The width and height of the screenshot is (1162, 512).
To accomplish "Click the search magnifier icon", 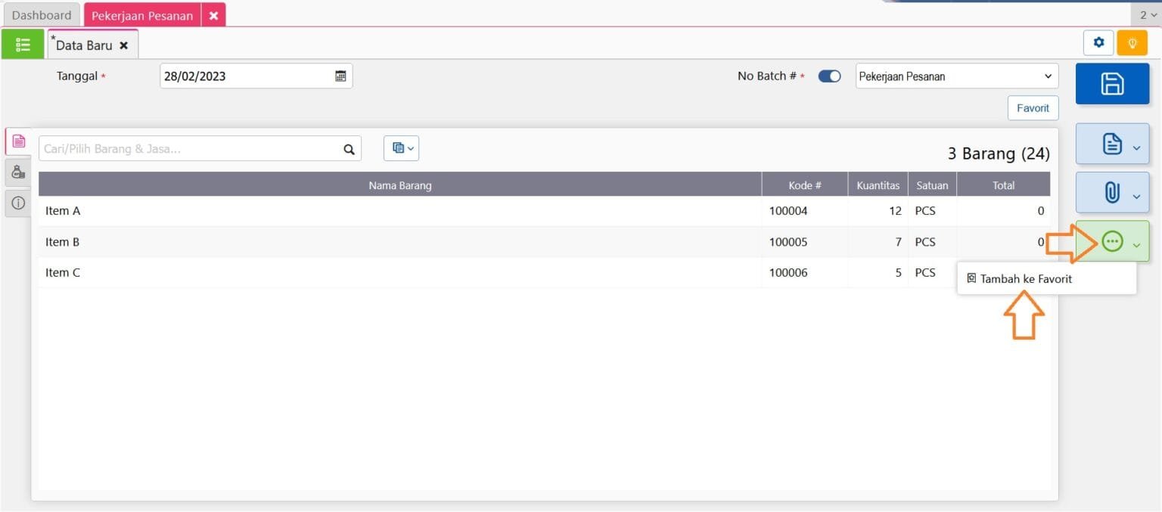I will click(x=349, y=149).
